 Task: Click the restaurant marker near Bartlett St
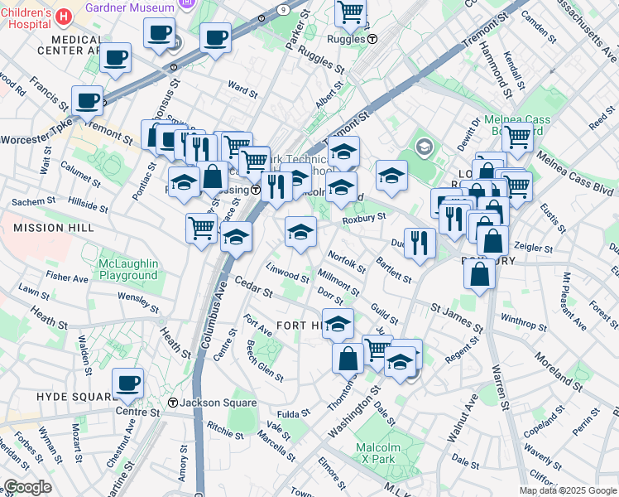pos(420,246)
